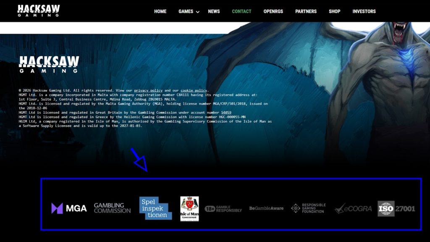Click the Isle of Man Government crest

pyautogui.click(x=189, y=208)
